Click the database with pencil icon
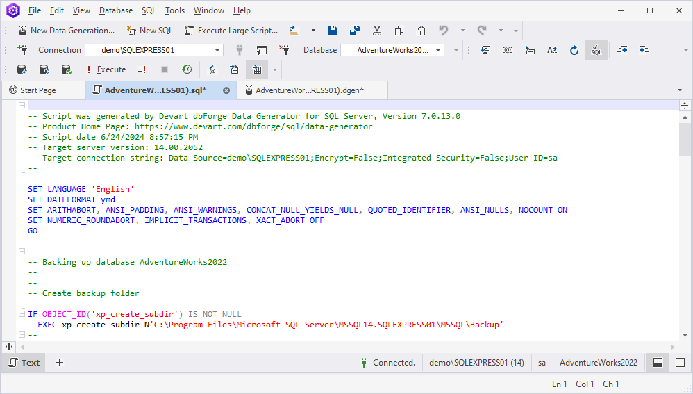Viewport: 693px width, 394px height. click(22, 69)
